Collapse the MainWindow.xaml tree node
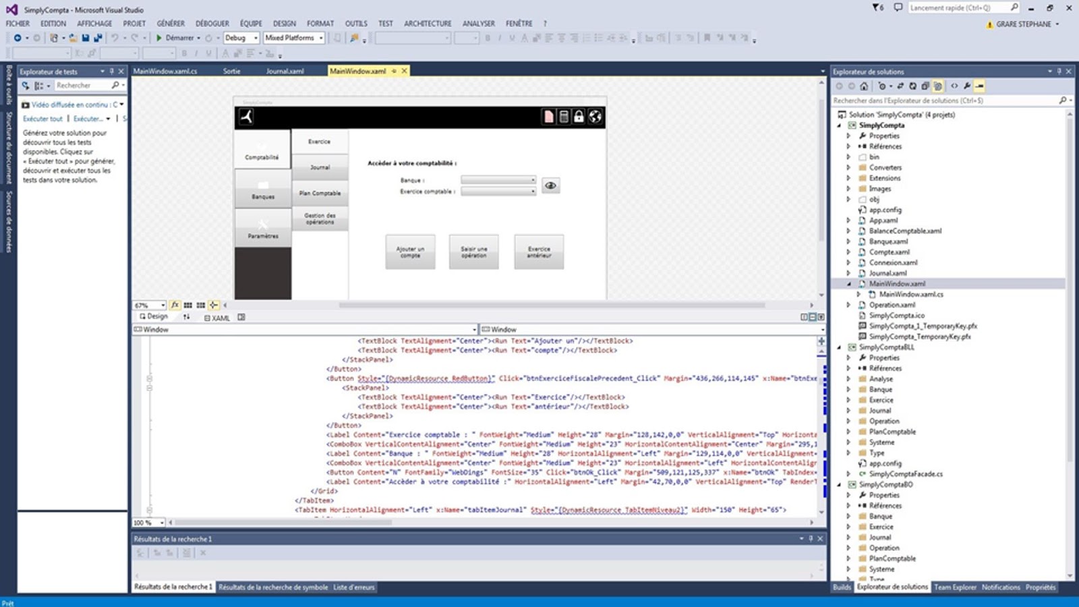This screenshot has width=1079, height=607. [x=848, y=284]
